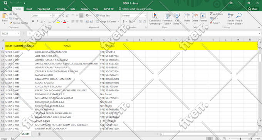This screenshot has height=140, width=262.
Task: Select cell SIDRA 3-050
Action: (x=20, y=102)
